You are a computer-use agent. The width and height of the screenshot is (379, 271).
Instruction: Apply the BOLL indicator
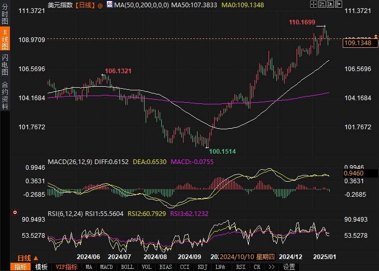(x=127, y=267)
